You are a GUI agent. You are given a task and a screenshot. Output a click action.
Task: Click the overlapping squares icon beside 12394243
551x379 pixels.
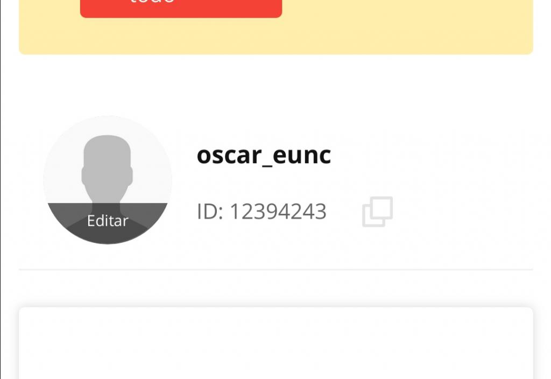pos(377,212)
